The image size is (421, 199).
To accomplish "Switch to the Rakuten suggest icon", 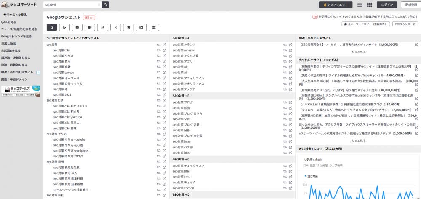I will pos(115,27).
